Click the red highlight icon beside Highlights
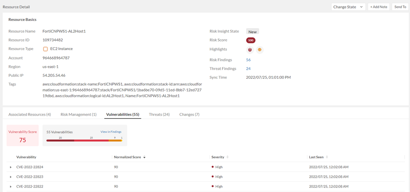 click(x=250, y=49)
